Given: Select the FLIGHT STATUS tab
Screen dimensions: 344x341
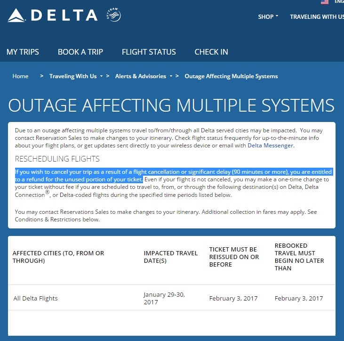Looking at the screenshot, I should click(149, 52).
